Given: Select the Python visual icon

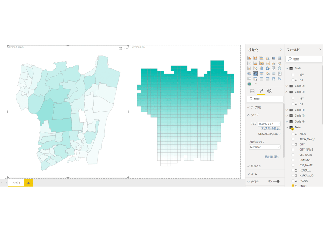Looking at the screenshot, I should [x=280, y=79].
